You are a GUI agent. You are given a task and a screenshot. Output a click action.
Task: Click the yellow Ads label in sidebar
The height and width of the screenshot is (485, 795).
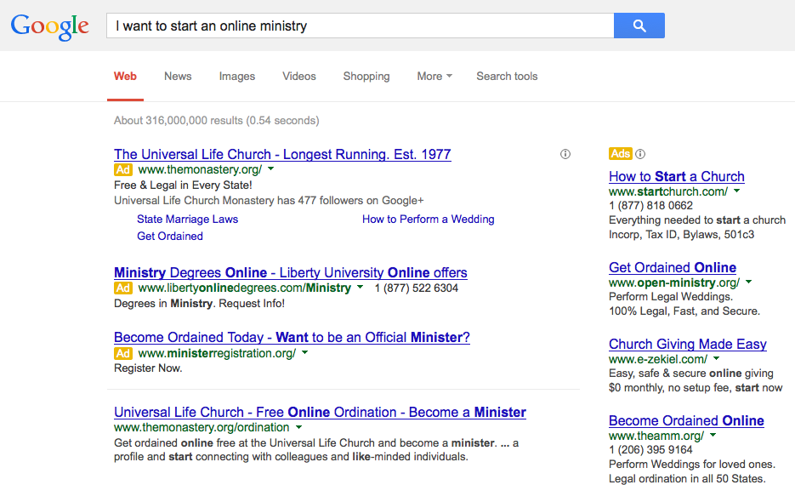[621, 154]
